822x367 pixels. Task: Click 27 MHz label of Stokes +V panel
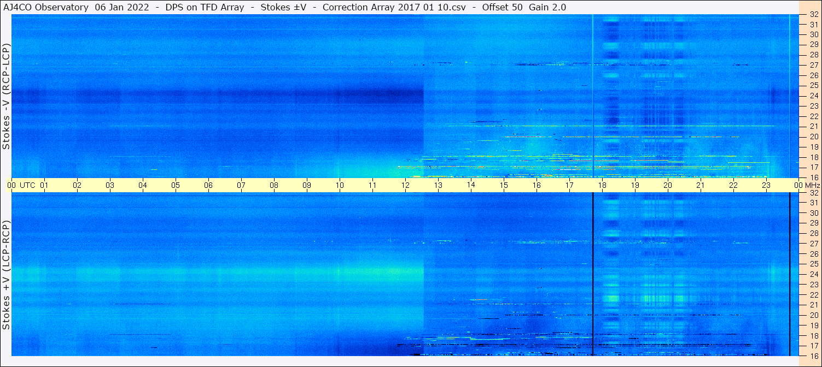814,244
